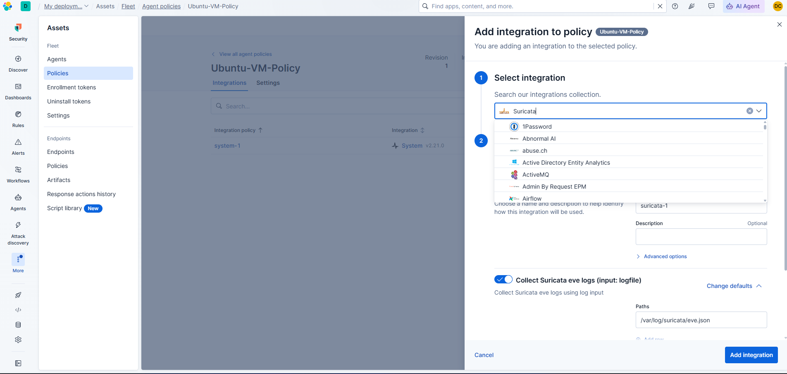Open Discover from the side navigation
Screen dimensions: 787x374
point(18,64)
